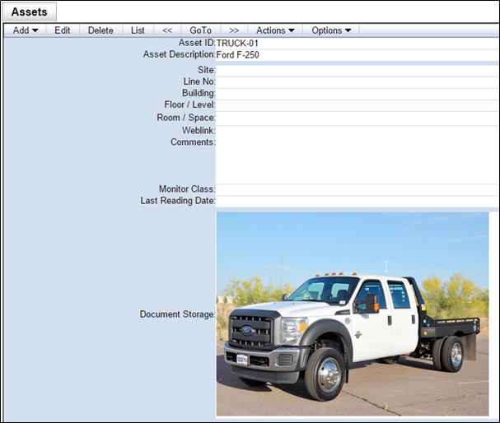Click the GoTo toolbar button
Screen dimensions: 500x423
(x=200, y=30)
